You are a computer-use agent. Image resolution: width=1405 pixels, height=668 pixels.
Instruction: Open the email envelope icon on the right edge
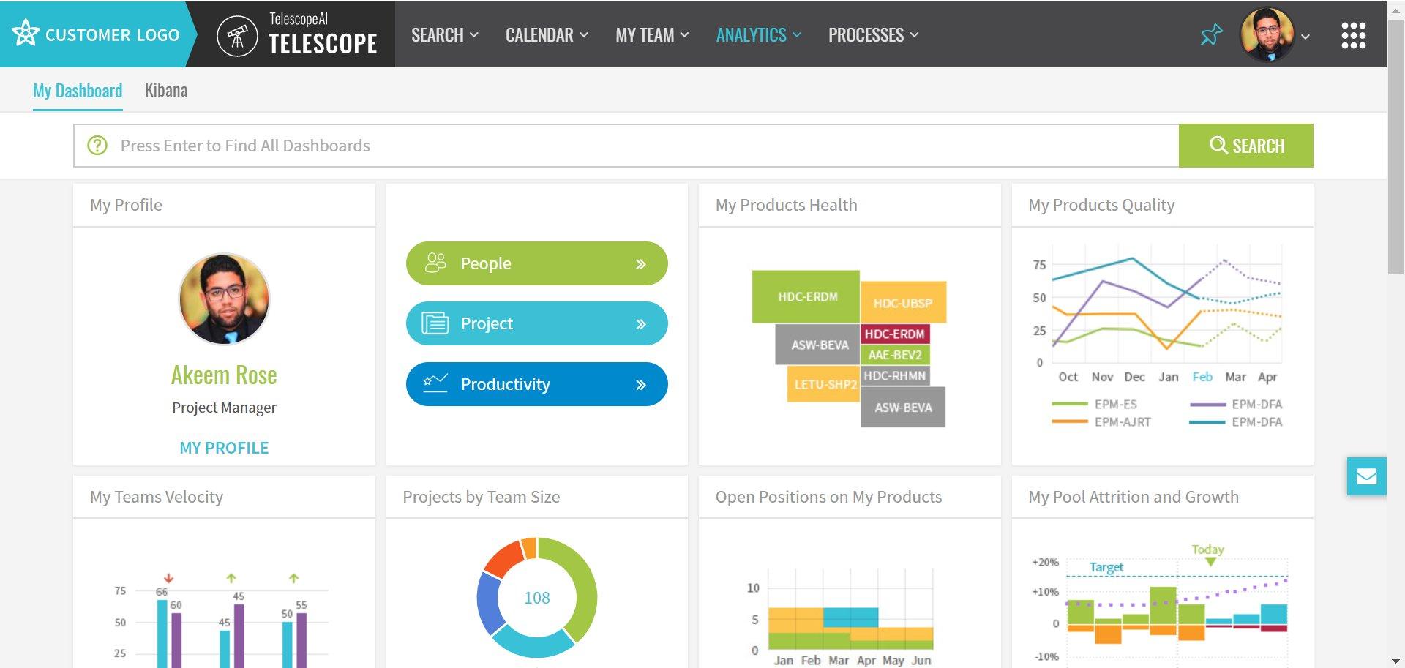click(x=1365, y=476)
